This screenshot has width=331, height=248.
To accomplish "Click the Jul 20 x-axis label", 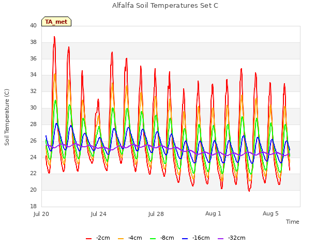I will [41, 214].
